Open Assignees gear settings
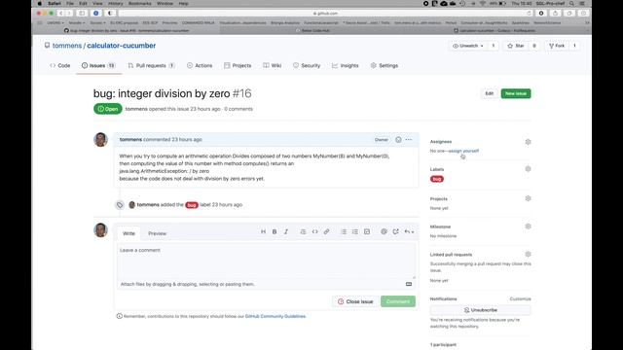The width and height of the screenshot is (623, 350). [x=528, y=142]
